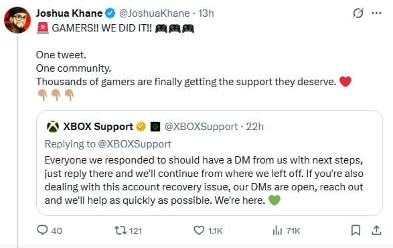Viewport: 393px width, 248px height.
Task: Open the XBOX Support logo avatar
Action: 53,127
